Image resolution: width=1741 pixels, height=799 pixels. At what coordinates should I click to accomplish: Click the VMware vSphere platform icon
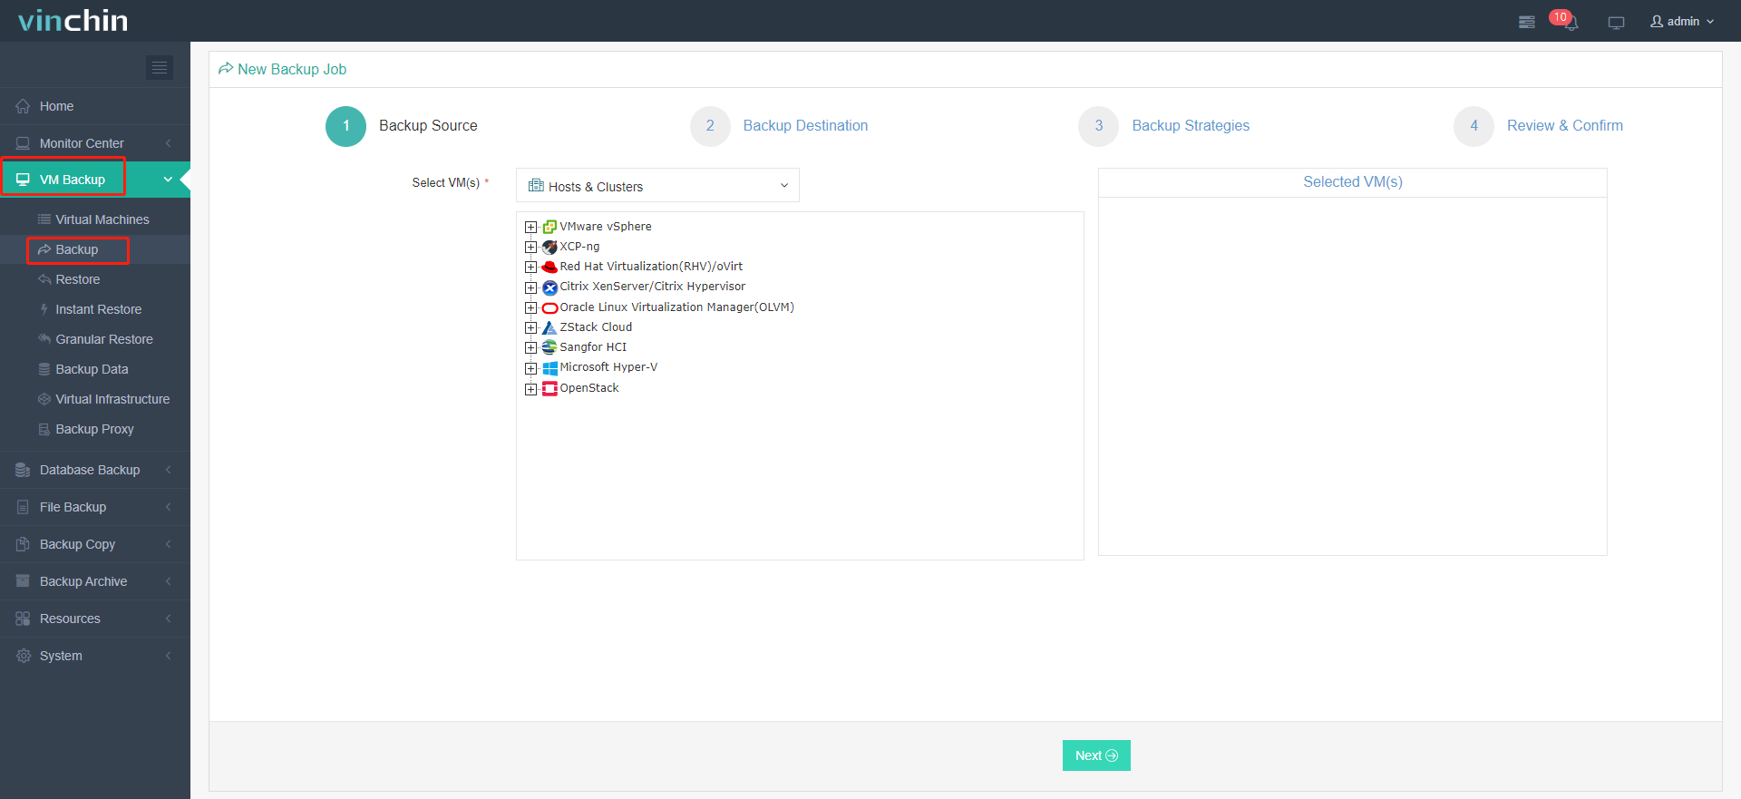click(550, 227)
